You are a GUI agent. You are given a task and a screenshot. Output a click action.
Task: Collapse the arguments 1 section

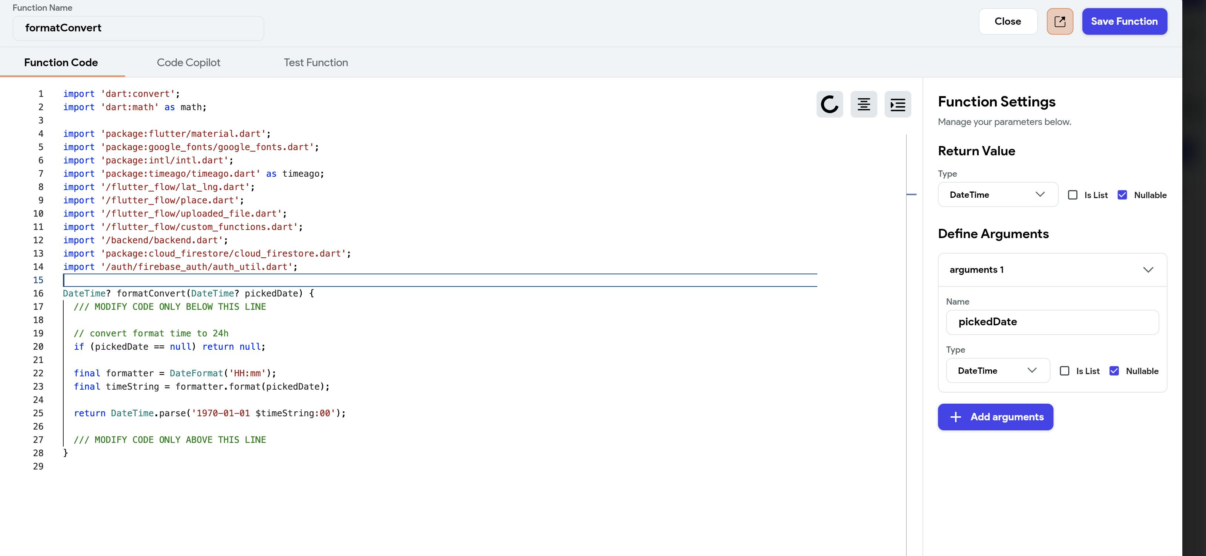(x=1148, y=270)
